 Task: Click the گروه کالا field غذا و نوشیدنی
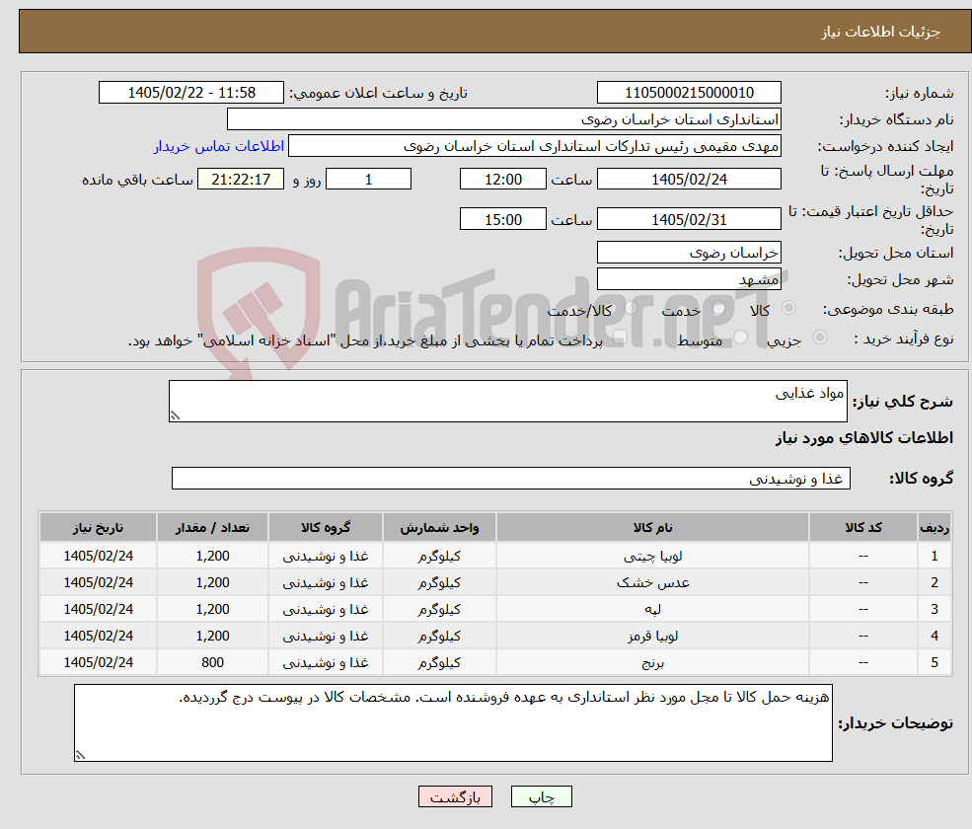[x=511, y=478]
